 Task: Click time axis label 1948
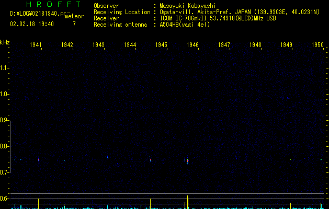coord(255,45)
